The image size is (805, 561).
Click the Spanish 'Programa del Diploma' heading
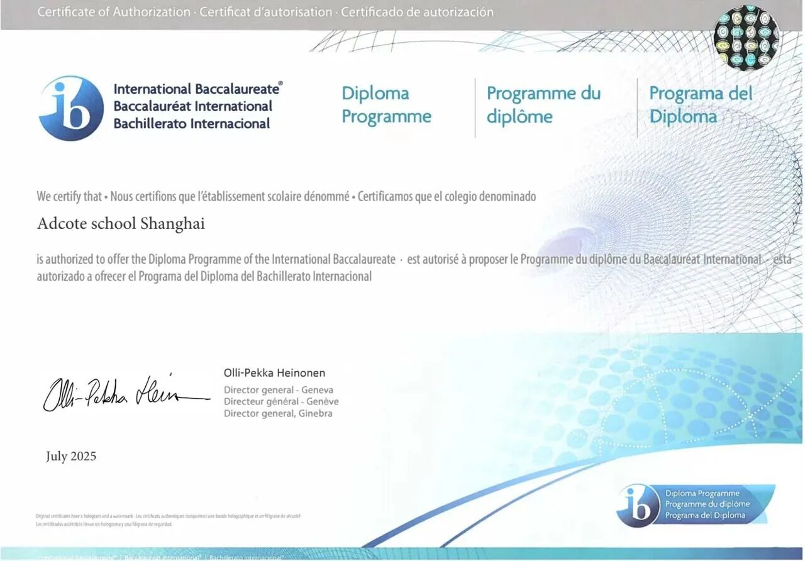tap(701, 105)
